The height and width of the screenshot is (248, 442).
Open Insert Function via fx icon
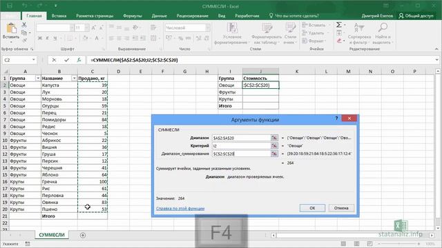(79, 60)
